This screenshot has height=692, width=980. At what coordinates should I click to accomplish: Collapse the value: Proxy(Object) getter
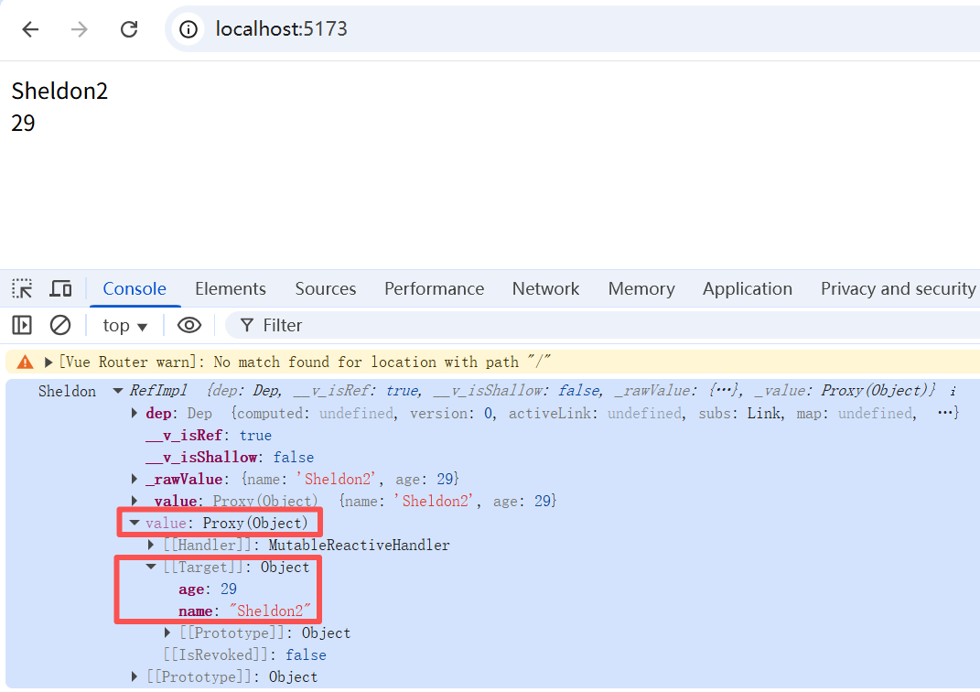coord(134,523)
